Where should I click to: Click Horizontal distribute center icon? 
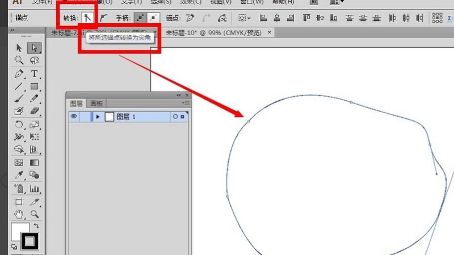click(x=406, y=18)
